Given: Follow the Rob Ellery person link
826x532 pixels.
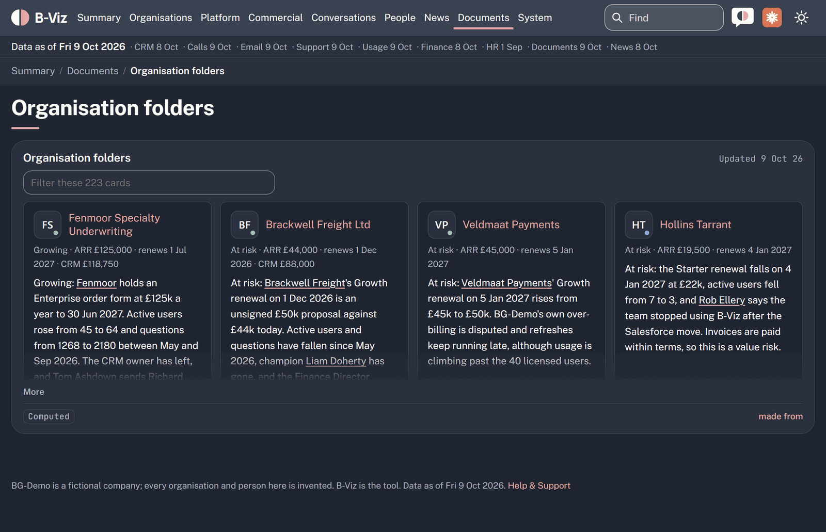Looking at the screenshot, I should pos(722,300).
